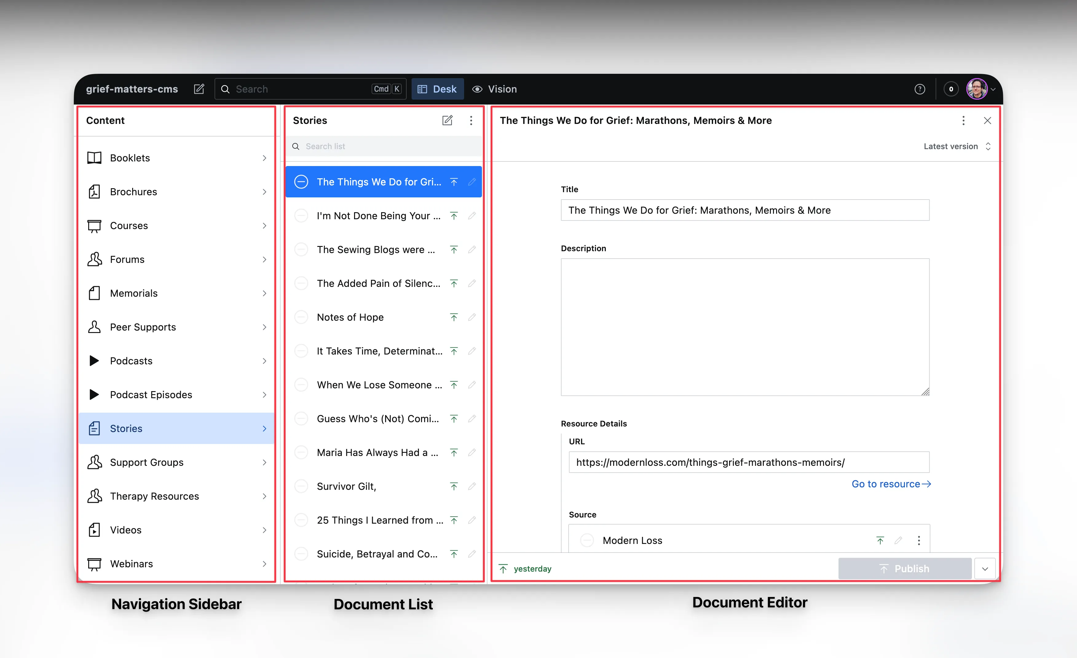Click the compose icon beside grief-matters-cms

[x=199, y=89]
